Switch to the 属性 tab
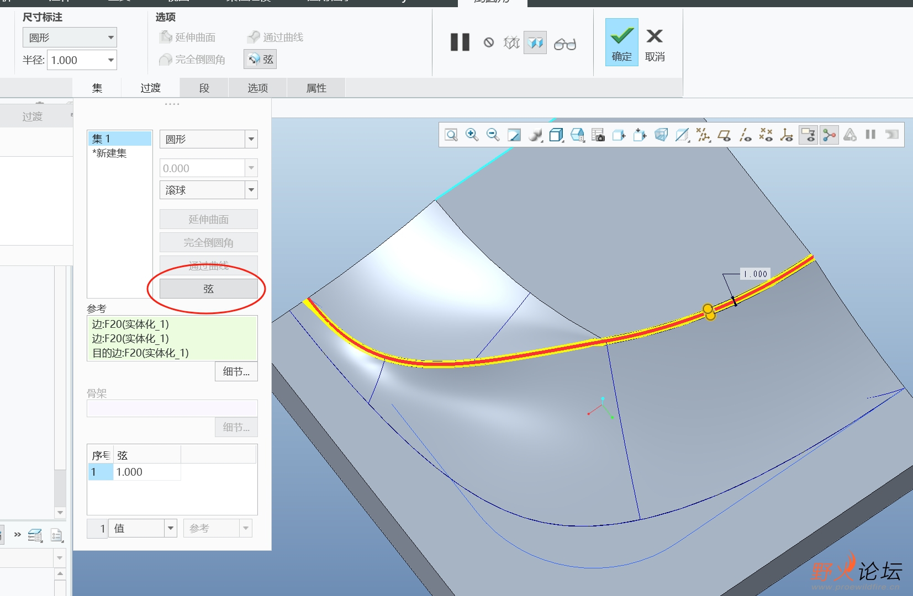The image size is (913, 596). pyautogui.click(x=316, y=88)
